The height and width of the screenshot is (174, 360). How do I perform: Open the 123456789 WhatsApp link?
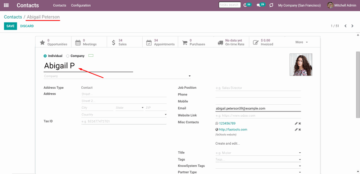(x=227, y=123)
